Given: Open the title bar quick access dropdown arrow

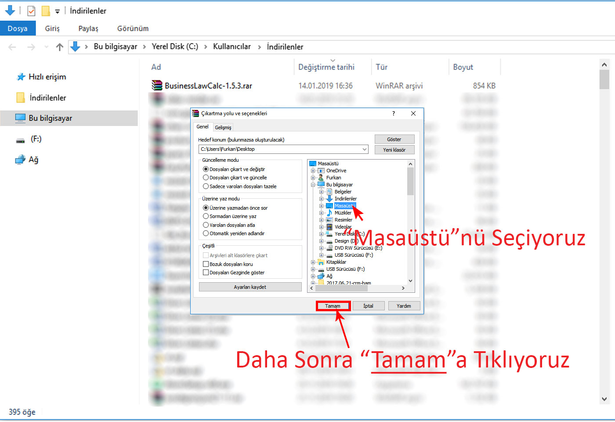Looking at the screenshot, I should pos(57,11).
